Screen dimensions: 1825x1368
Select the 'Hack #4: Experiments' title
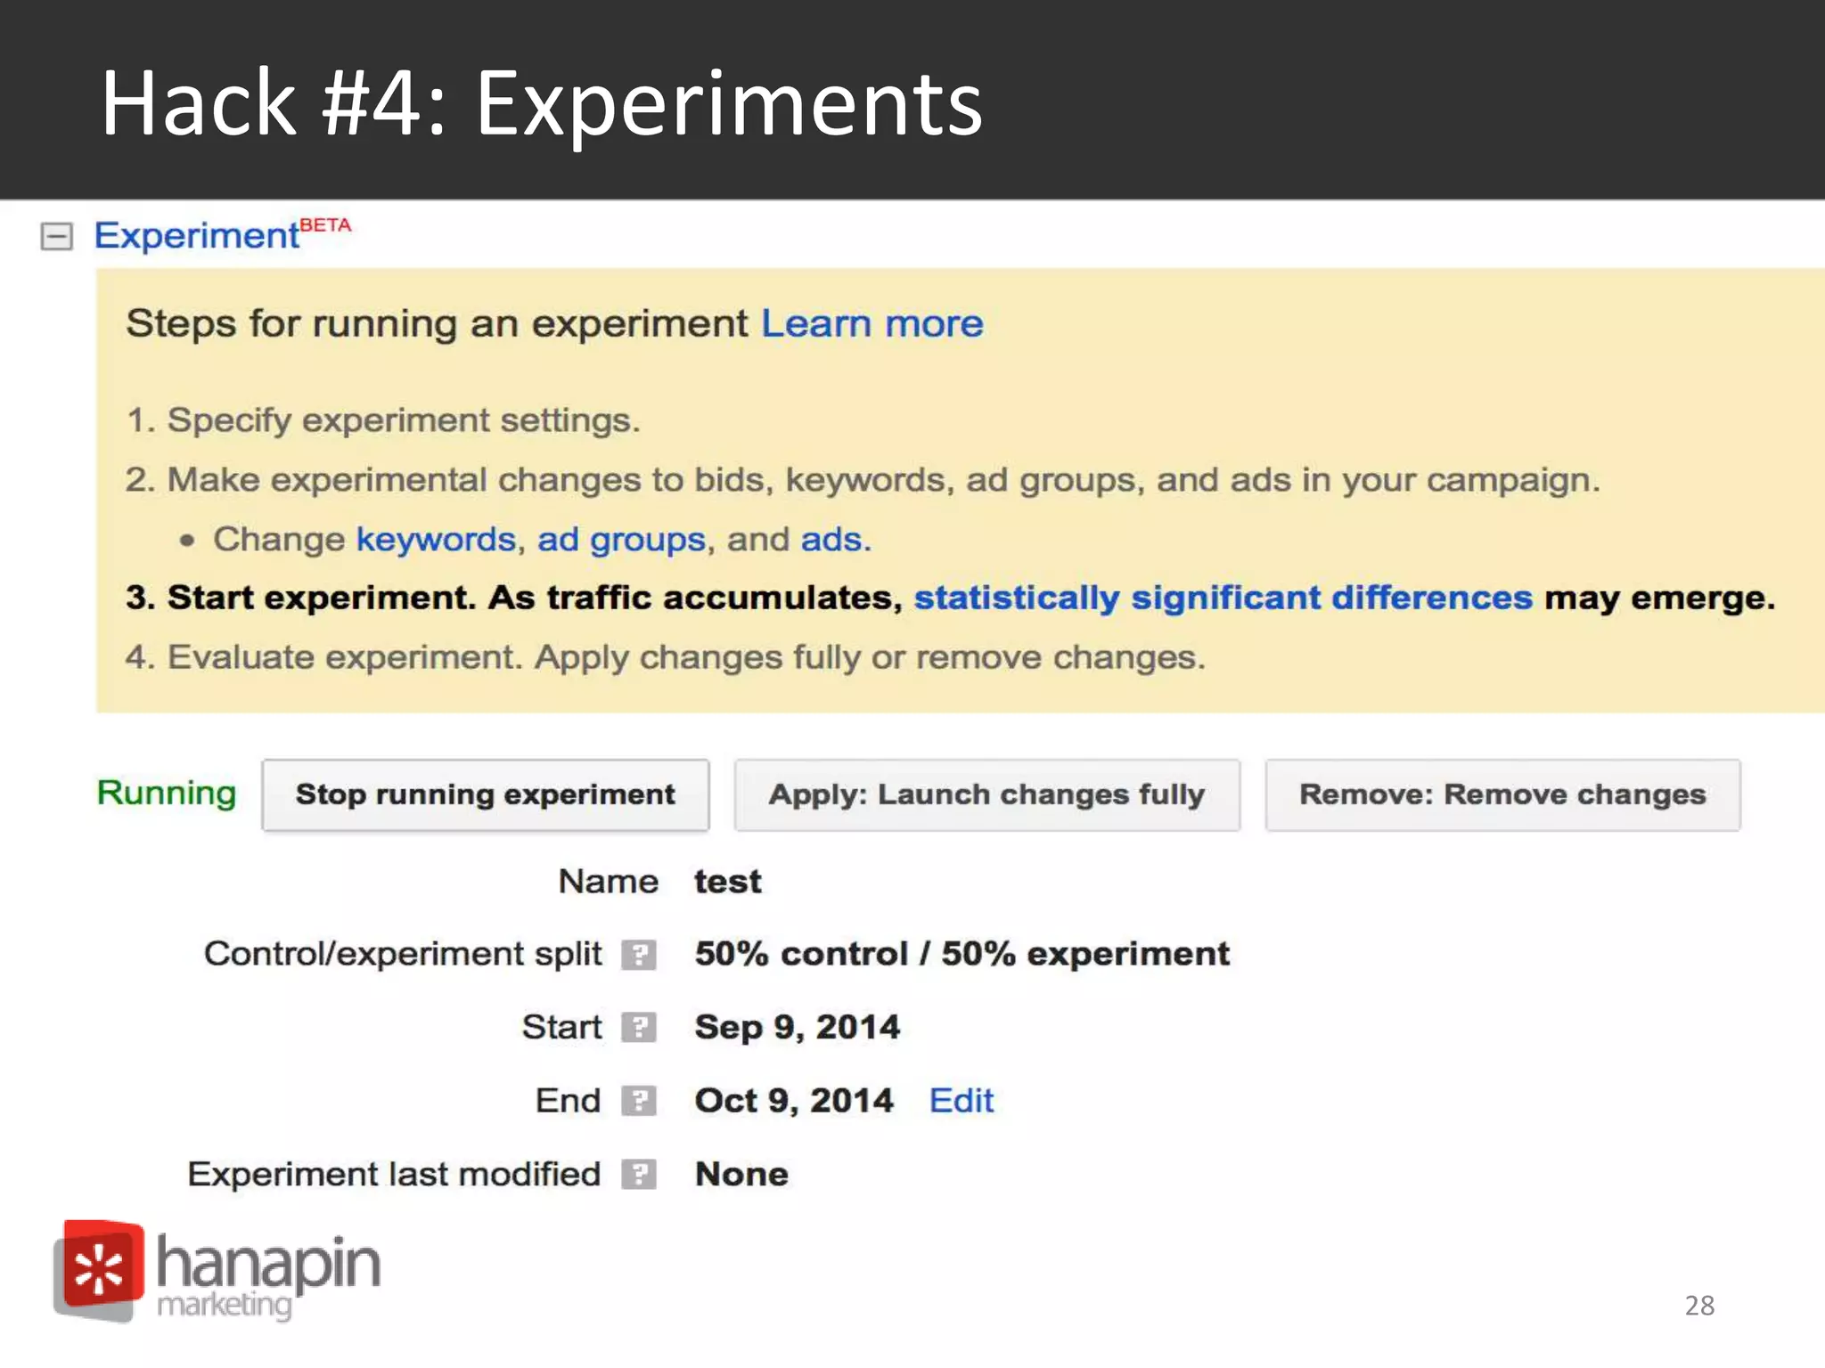coord(542,103)
